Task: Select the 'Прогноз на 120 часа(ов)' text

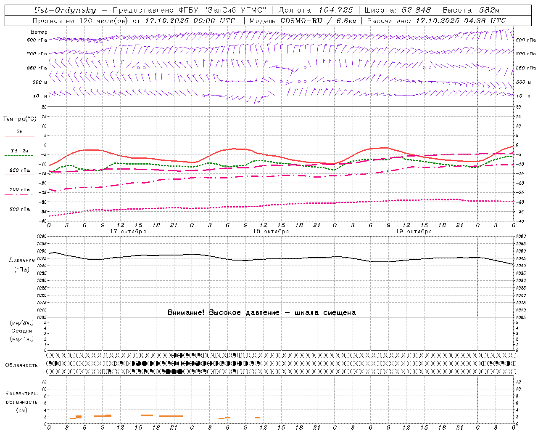Action: coord(80,20)
